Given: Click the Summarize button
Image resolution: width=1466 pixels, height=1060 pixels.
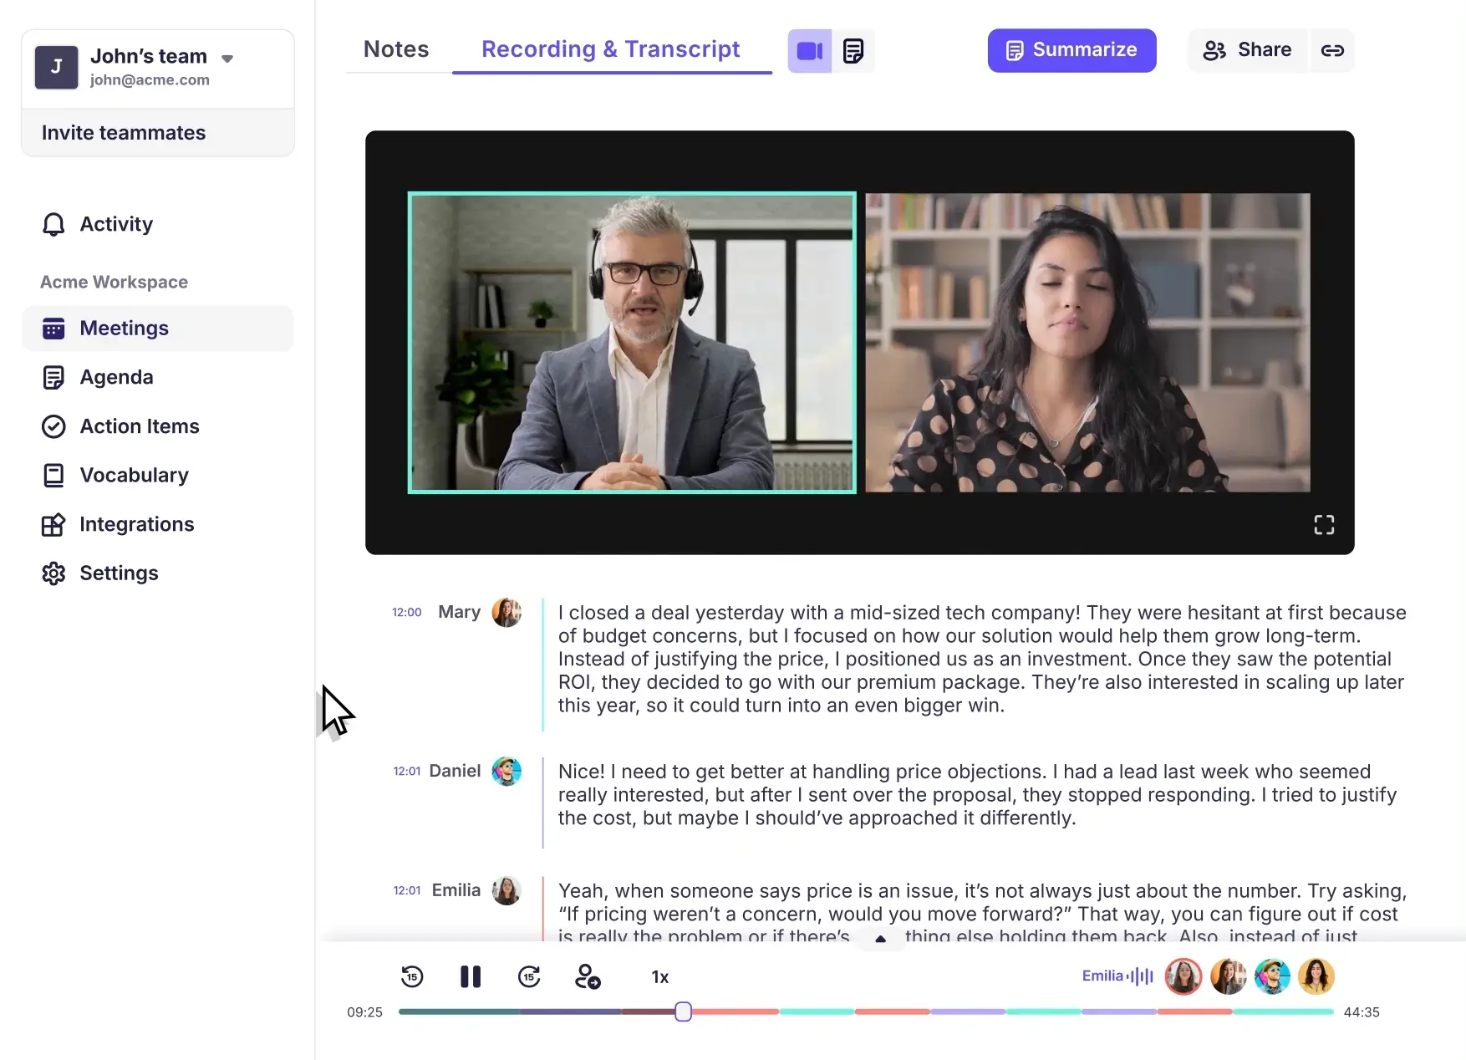Looking at the screenshot, I should click(x=1072, y=50).
